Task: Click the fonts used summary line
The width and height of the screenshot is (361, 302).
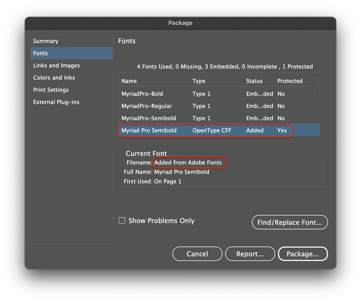Action: 225,67
